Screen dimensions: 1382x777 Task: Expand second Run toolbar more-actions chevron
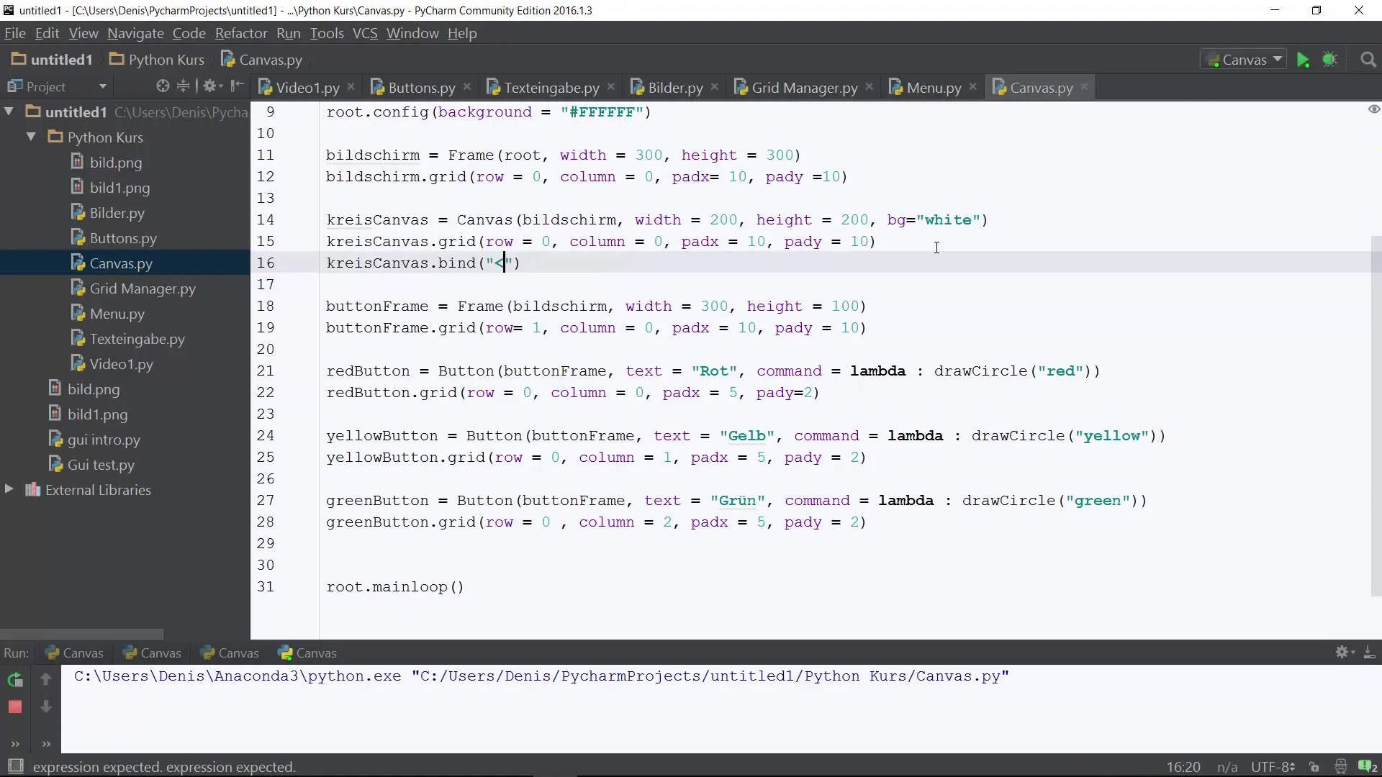tap(46, 744)
